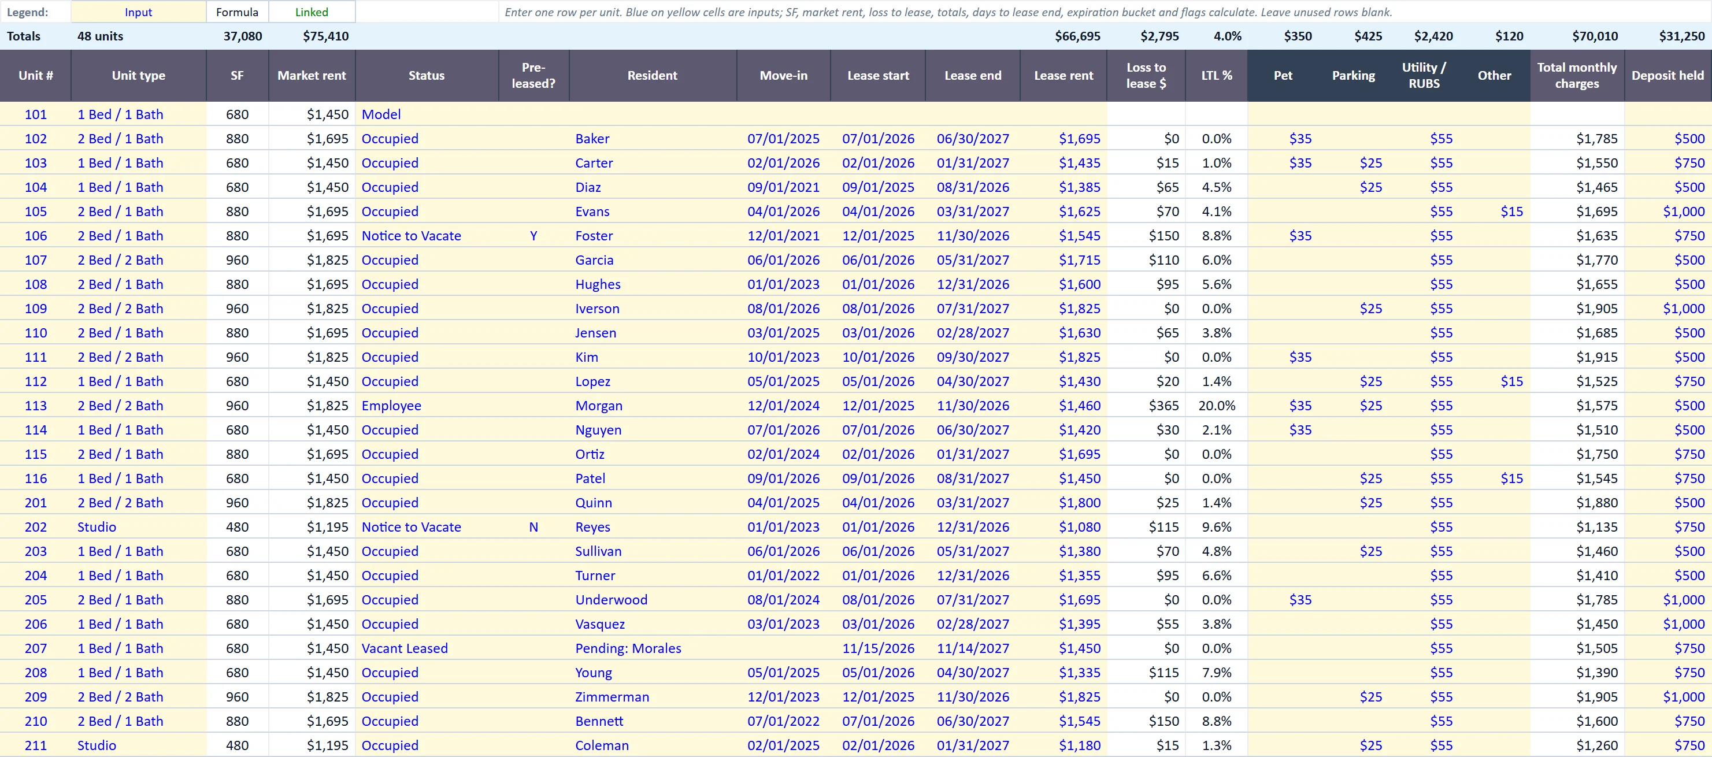The image size is (1712, 757).
Task: Click the N pre-leased cell for Reyes
Action: point(533,527)
